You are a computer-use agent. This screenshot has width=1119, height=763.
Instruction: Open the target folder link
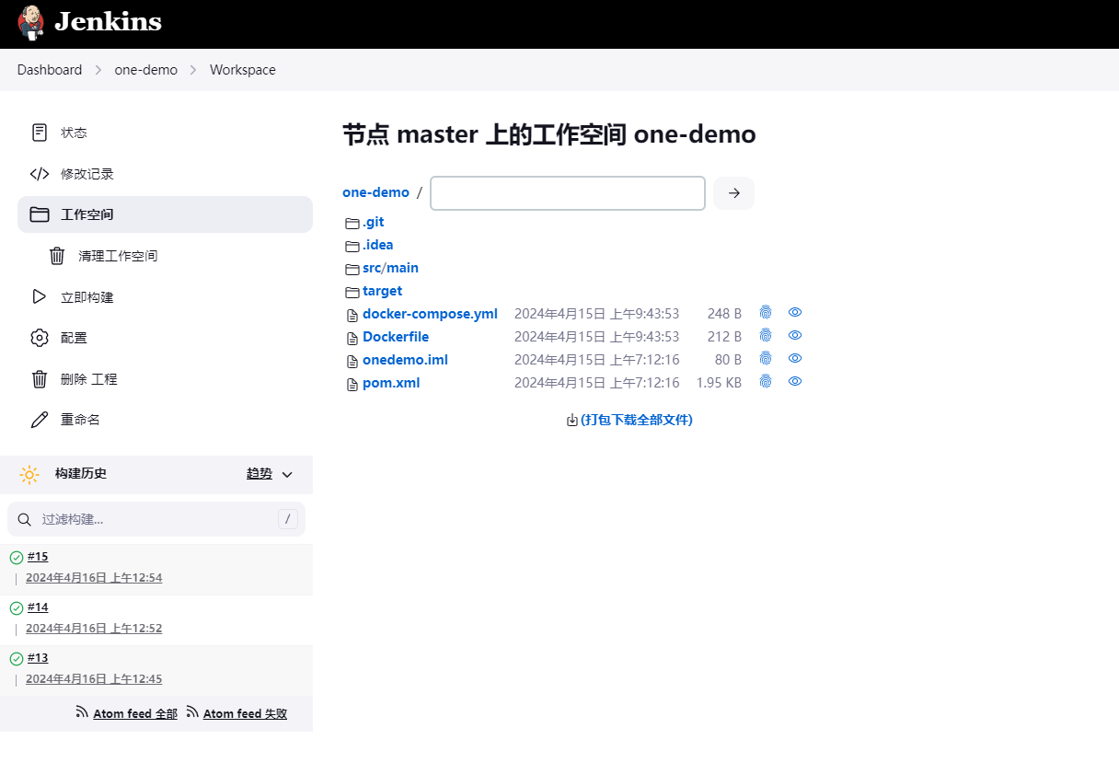(x=383, y=291)
